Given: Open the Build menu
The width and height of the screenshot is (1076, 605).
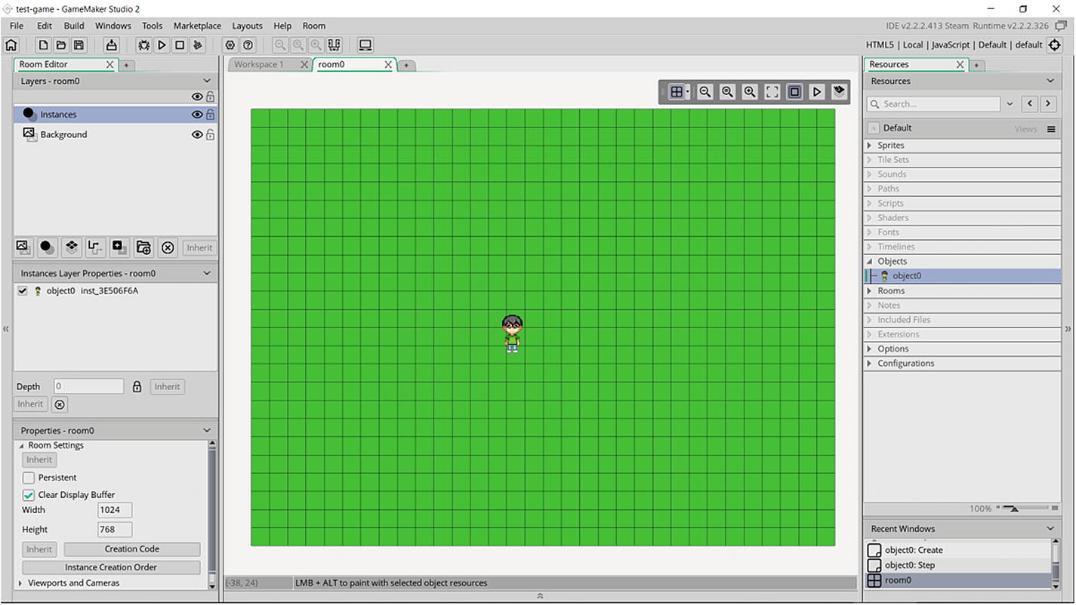Looking at the screenshot, I should coord(74,26).
